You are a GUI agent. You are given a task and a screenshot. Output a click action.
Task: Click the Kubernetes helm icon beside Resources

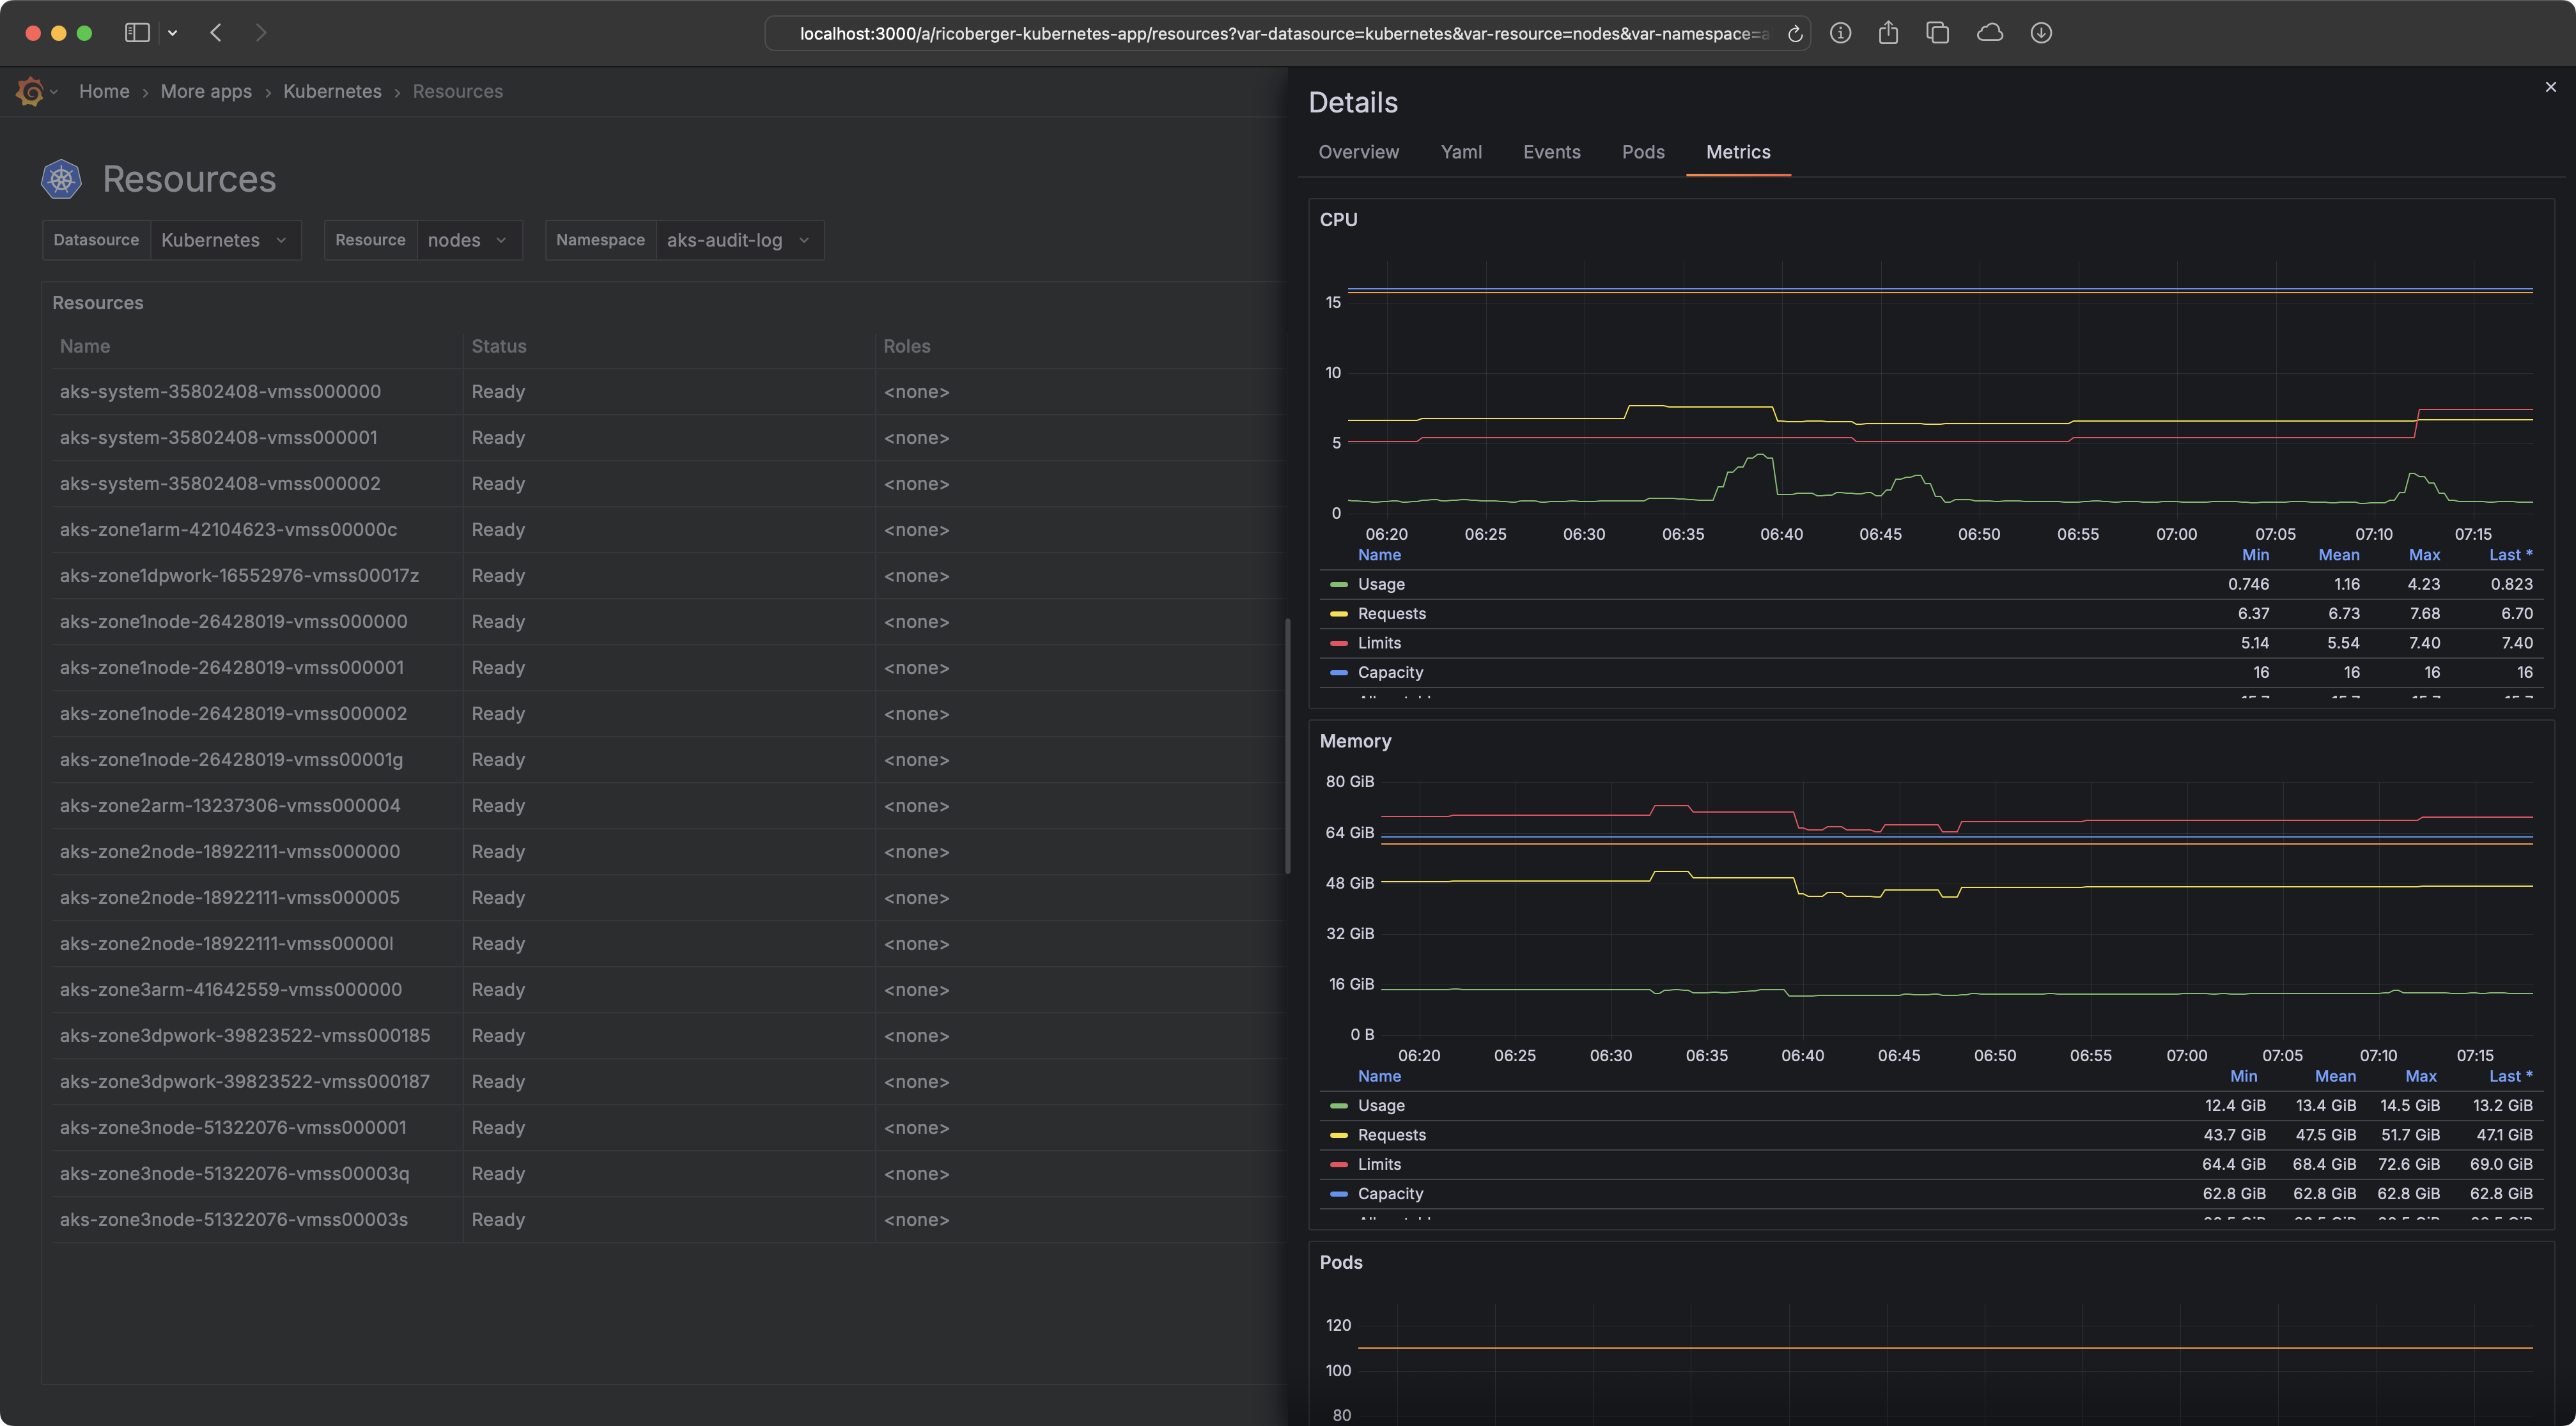pos(61,179)
